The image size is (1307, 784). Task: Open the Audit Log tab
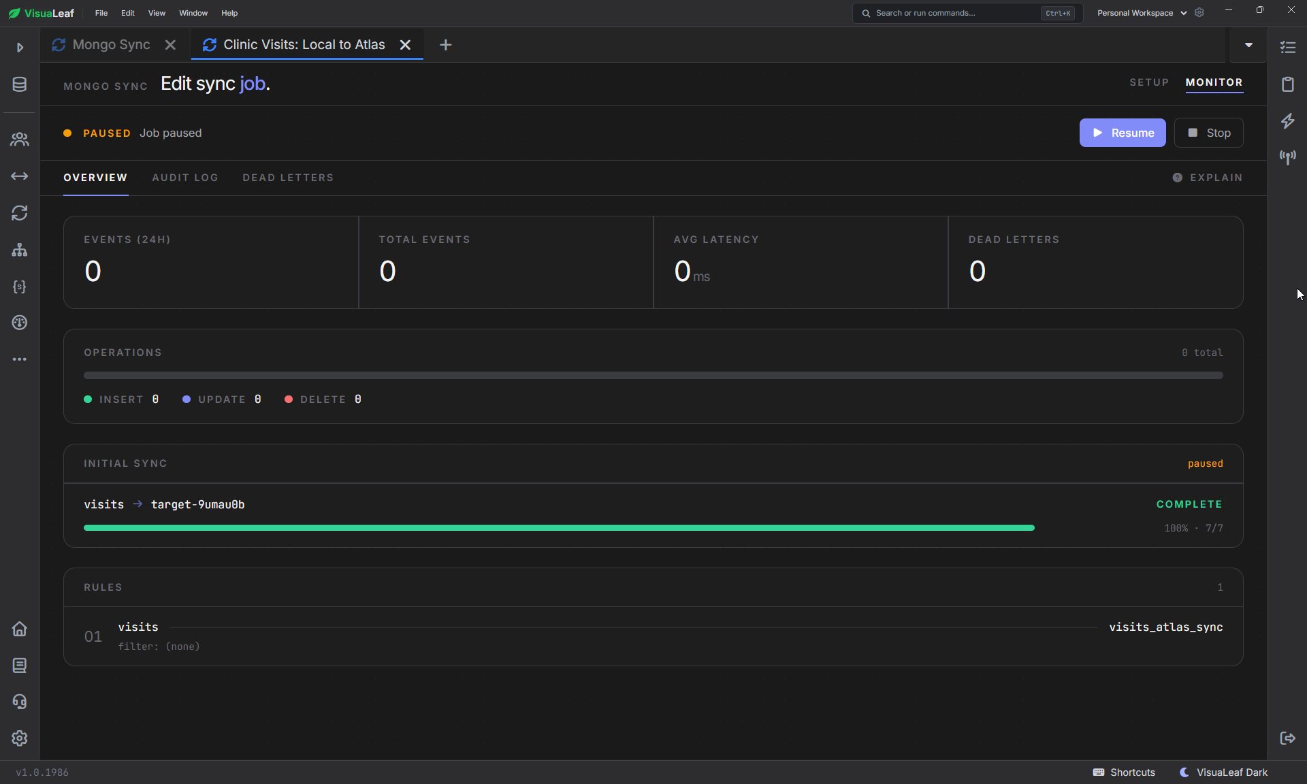(x=185, y=178)
